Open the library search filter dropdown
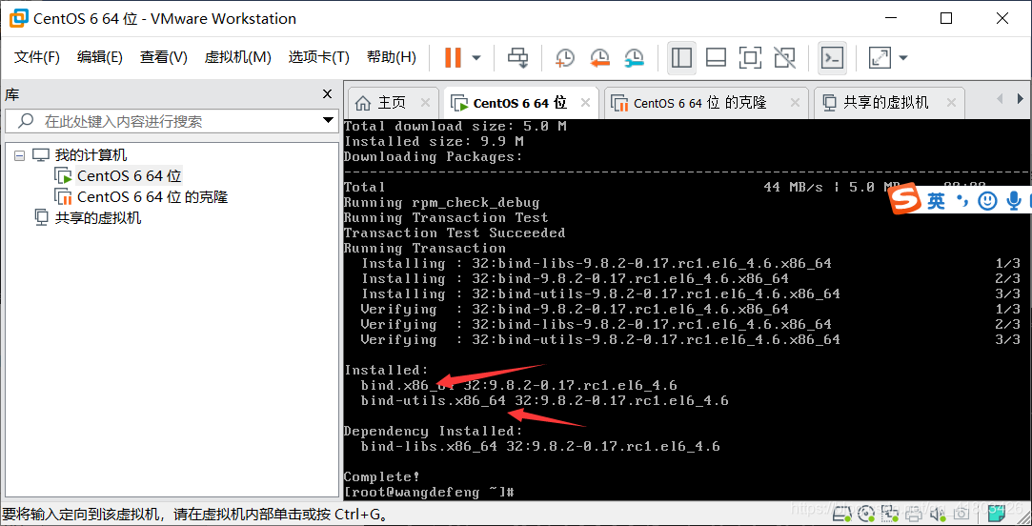1032x526 pixels. (x=328, y=120)
